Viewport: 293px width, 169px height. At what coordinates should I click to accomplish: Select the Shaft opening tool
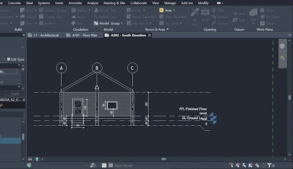tap(205, 16)
